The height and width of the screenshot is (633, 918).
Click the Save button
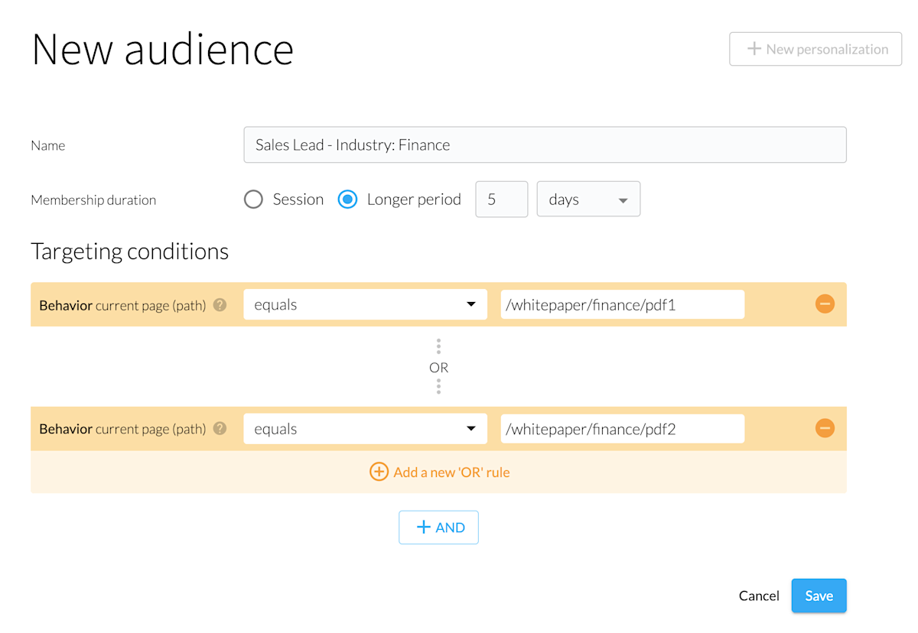[x=819, y=596]
